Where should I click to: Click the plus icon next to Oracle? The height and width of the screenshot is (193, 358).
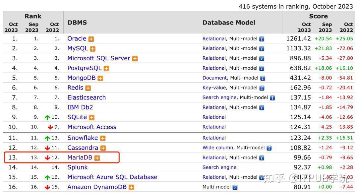point(91,39)
